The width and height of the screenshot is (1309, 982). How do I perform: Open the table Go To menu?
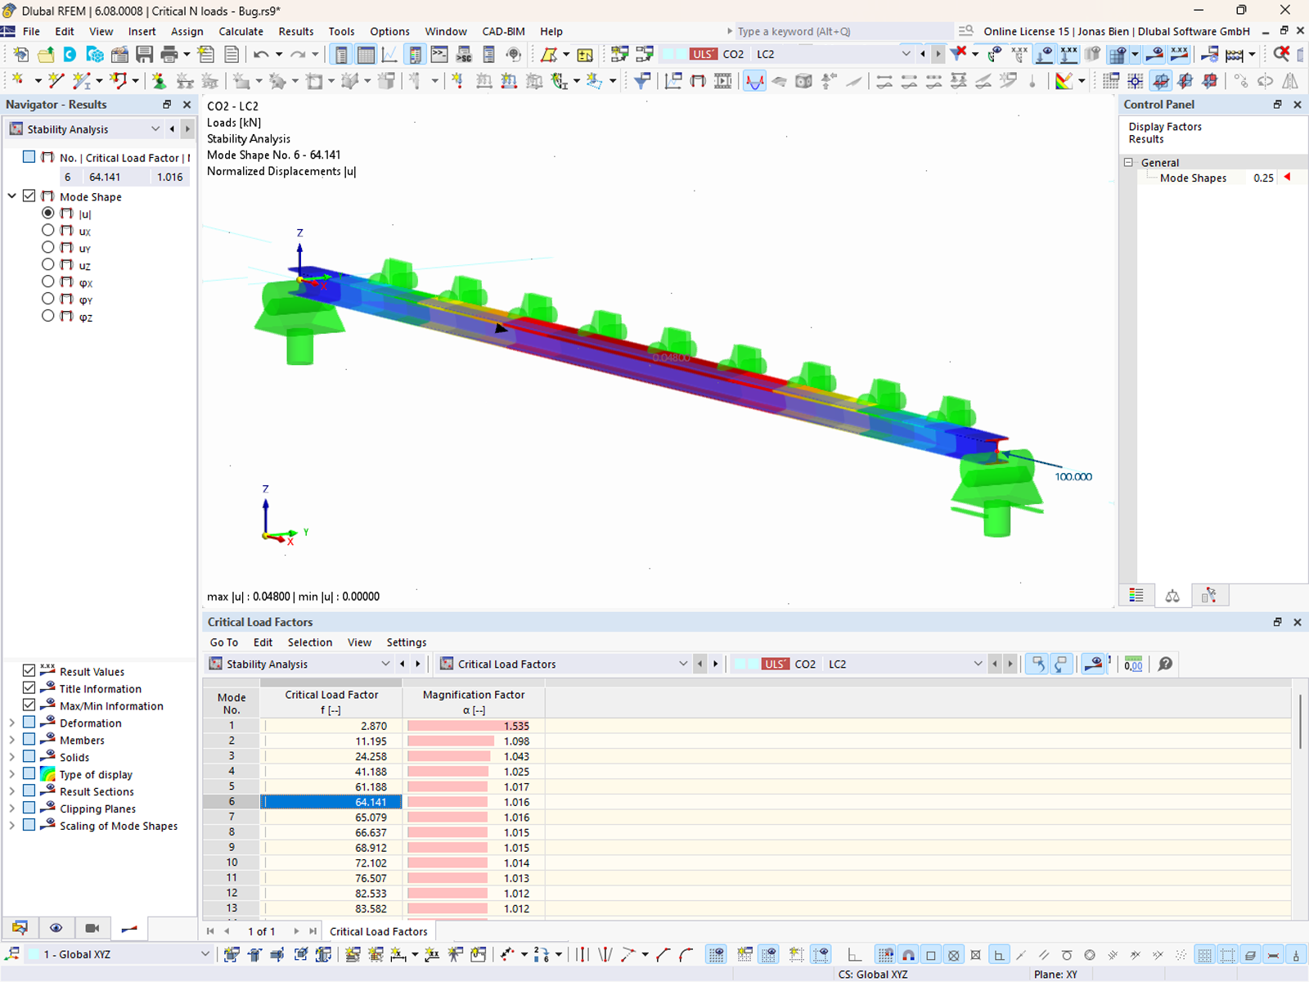click(223, 642)
